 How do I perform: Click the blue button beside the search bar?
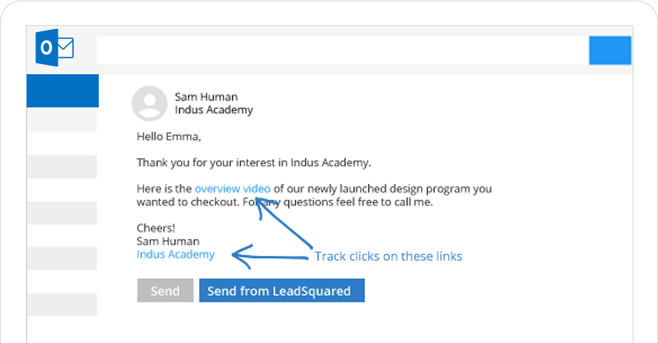[x=610, y=50]
